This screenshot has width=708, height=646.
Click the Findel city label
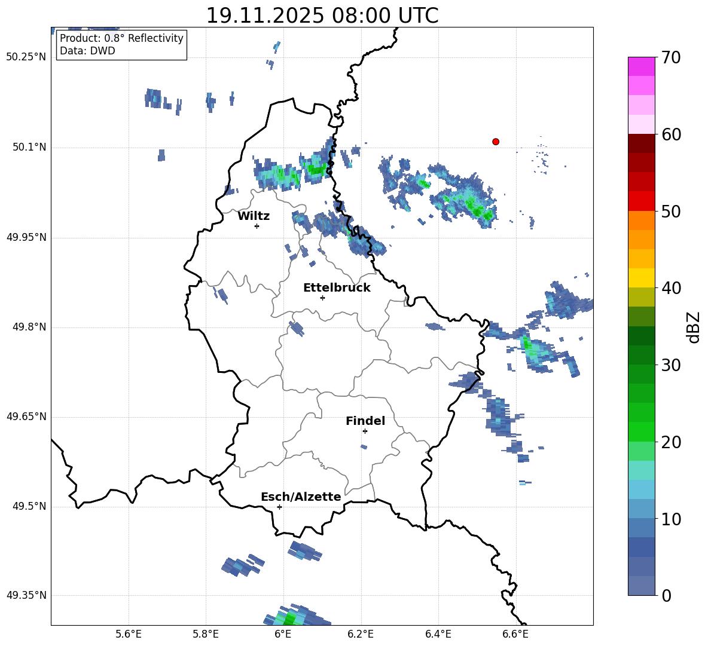(x=365, y=421)
